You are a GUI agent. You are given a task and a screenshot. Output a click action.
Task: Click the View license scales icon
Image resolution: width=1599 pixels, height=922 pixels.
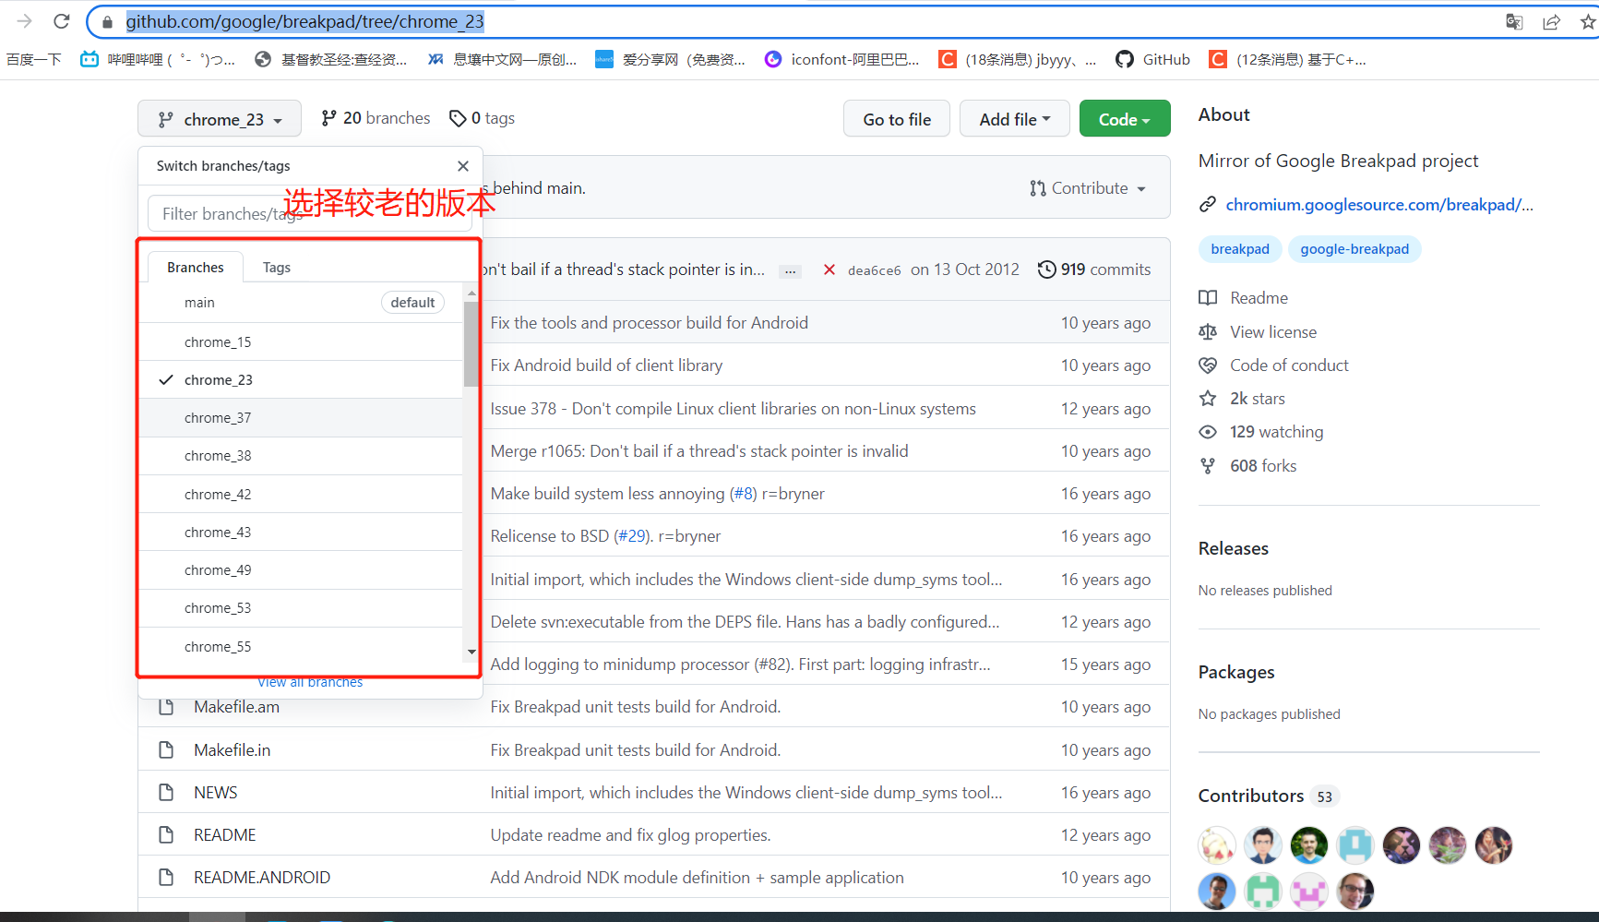[x=1208, y=331]
